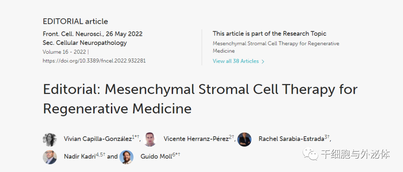403x172 pixels.
Task: Open Rachel Sarabia-Estrada's avatar photo
Action: (x=244, y=140)
